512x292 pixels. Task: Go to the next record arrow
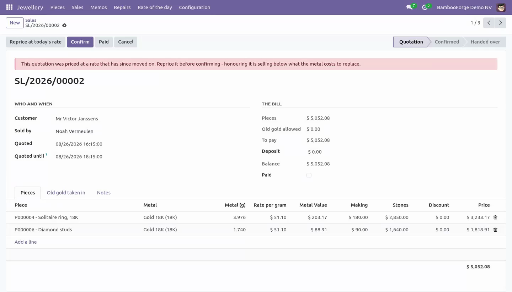point(500,23)
